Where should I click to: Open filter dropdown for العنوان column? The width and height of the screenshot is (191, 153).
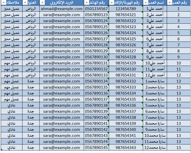pos(25,3)
